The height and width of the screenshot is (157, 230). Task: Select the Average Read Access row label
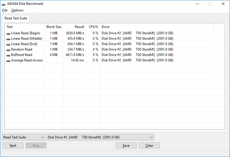[27, 60]
